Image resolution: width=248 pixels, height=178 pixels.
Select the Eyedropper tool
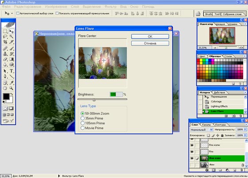point(11,83)
